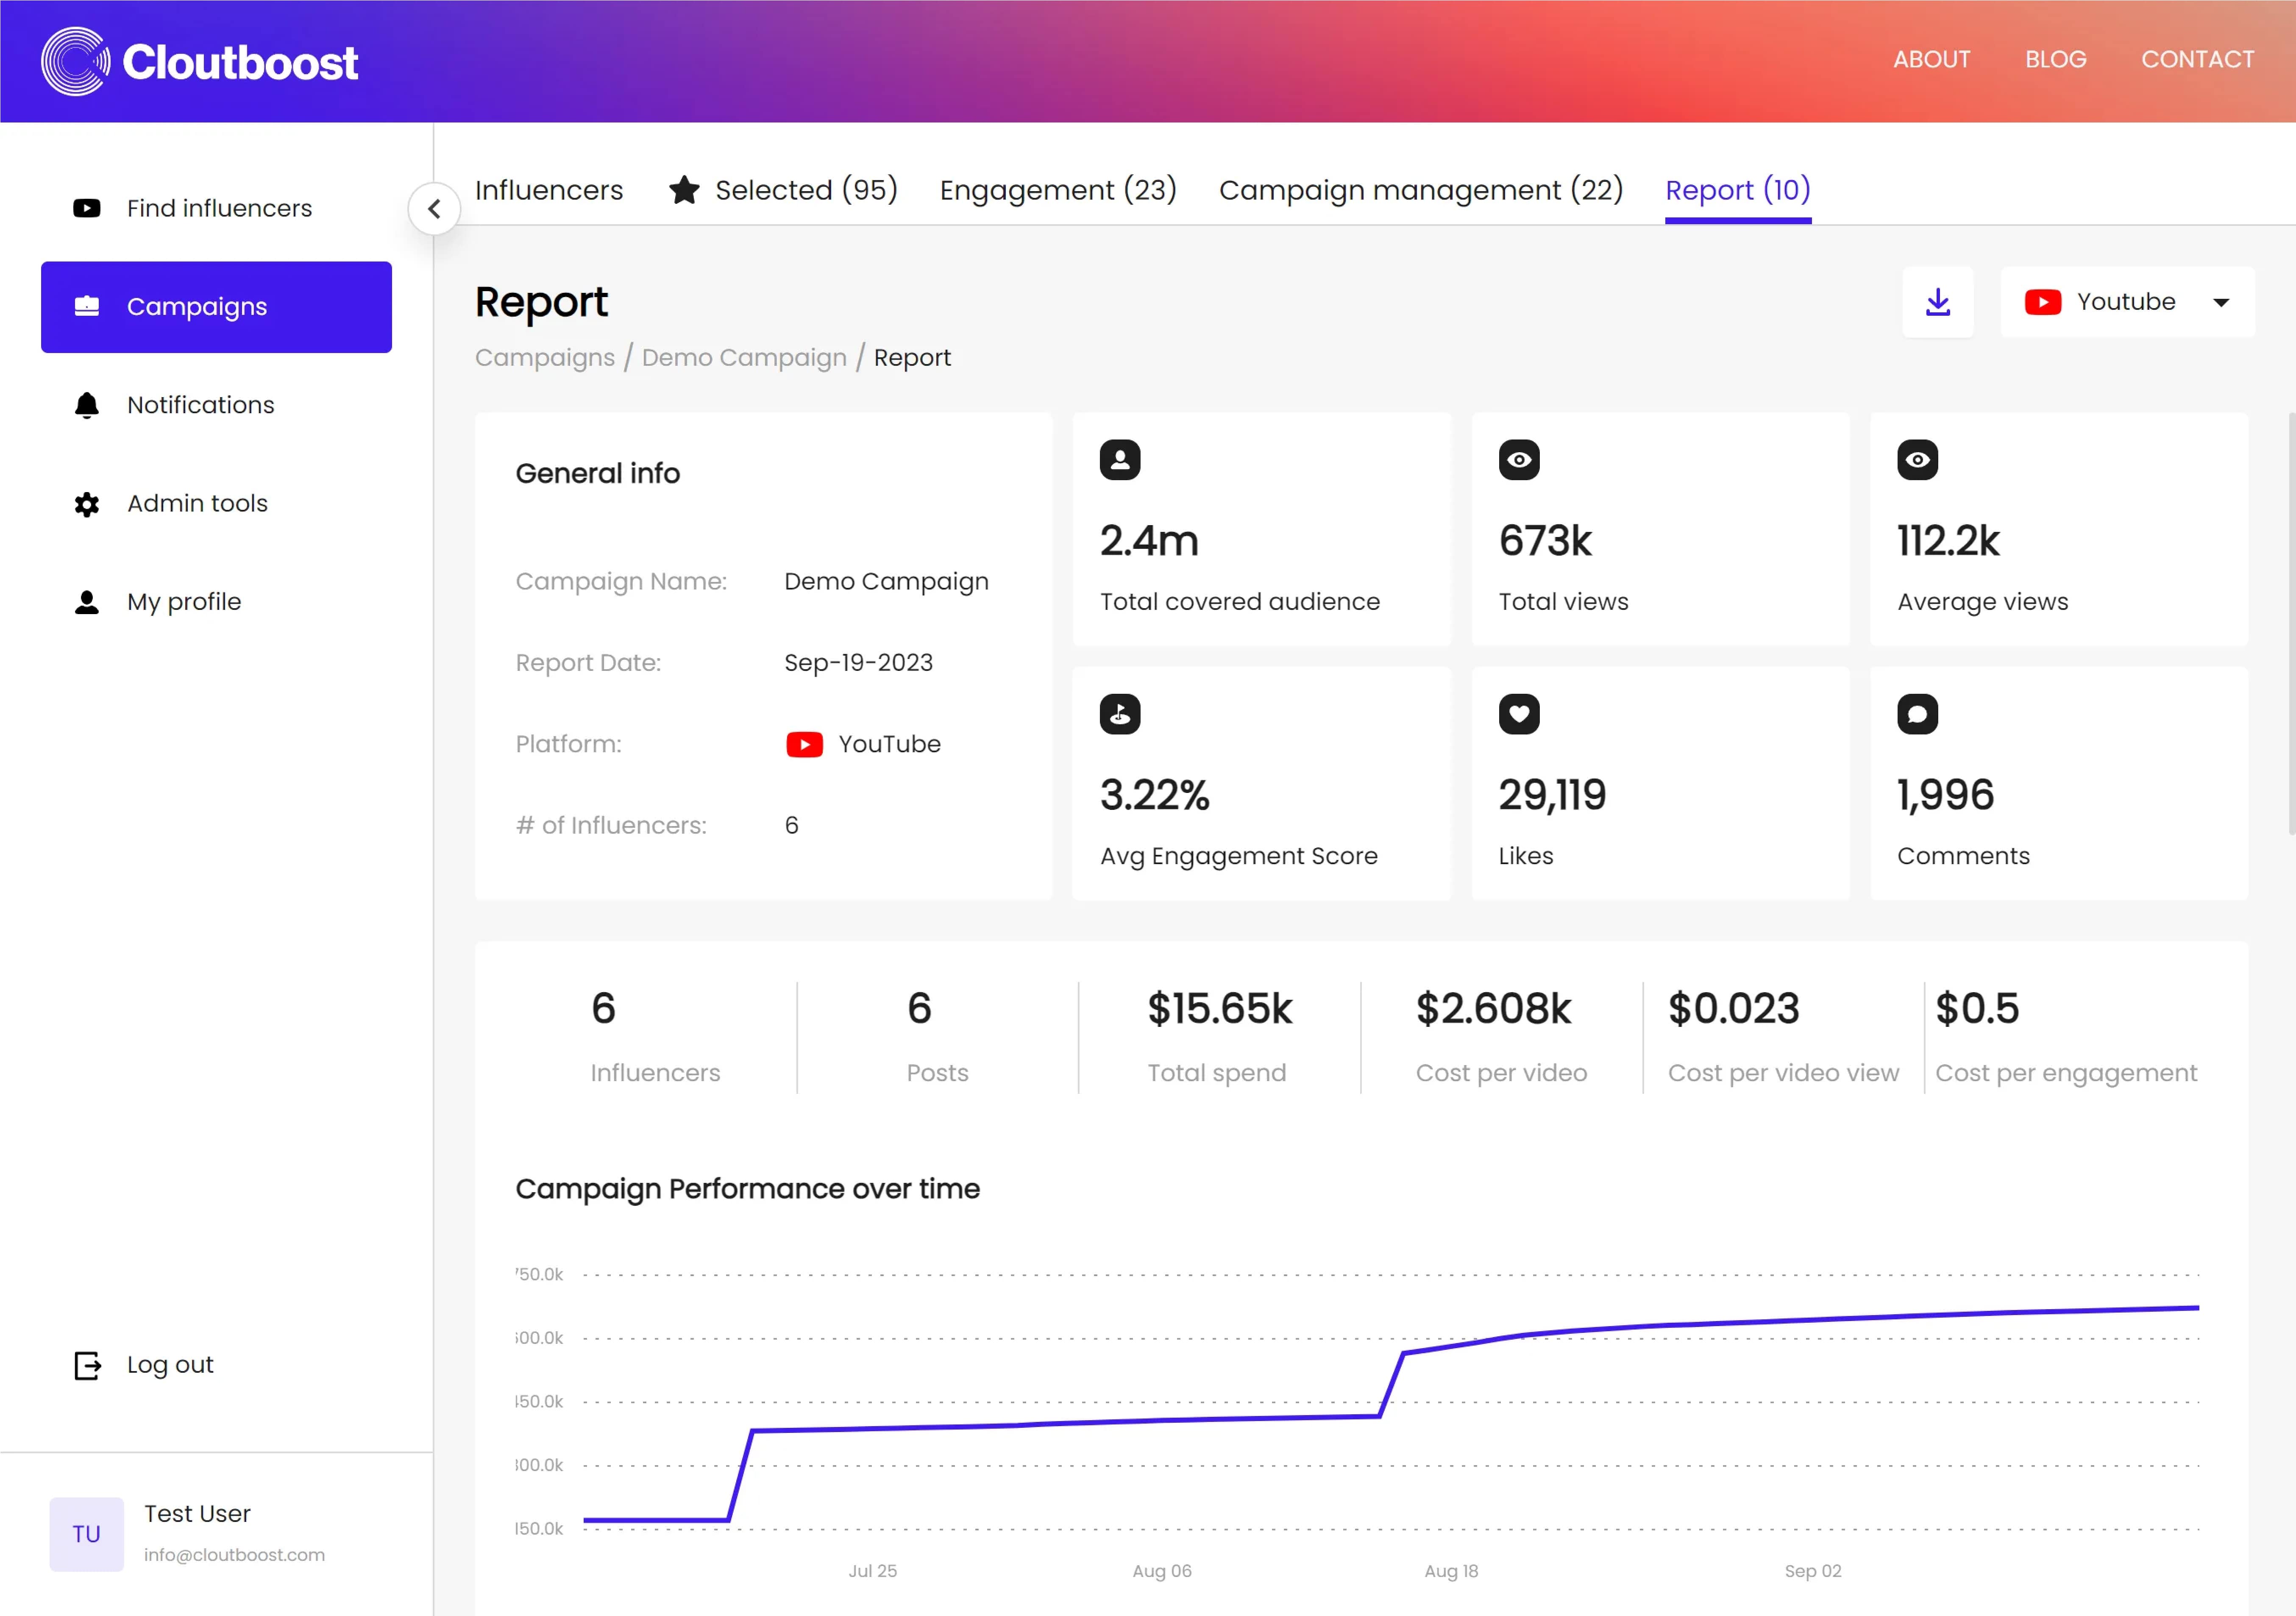Click the Sep 02 chart axis label
The height and width of the screenshot is (1616, 2296).
[1813, 1571]
